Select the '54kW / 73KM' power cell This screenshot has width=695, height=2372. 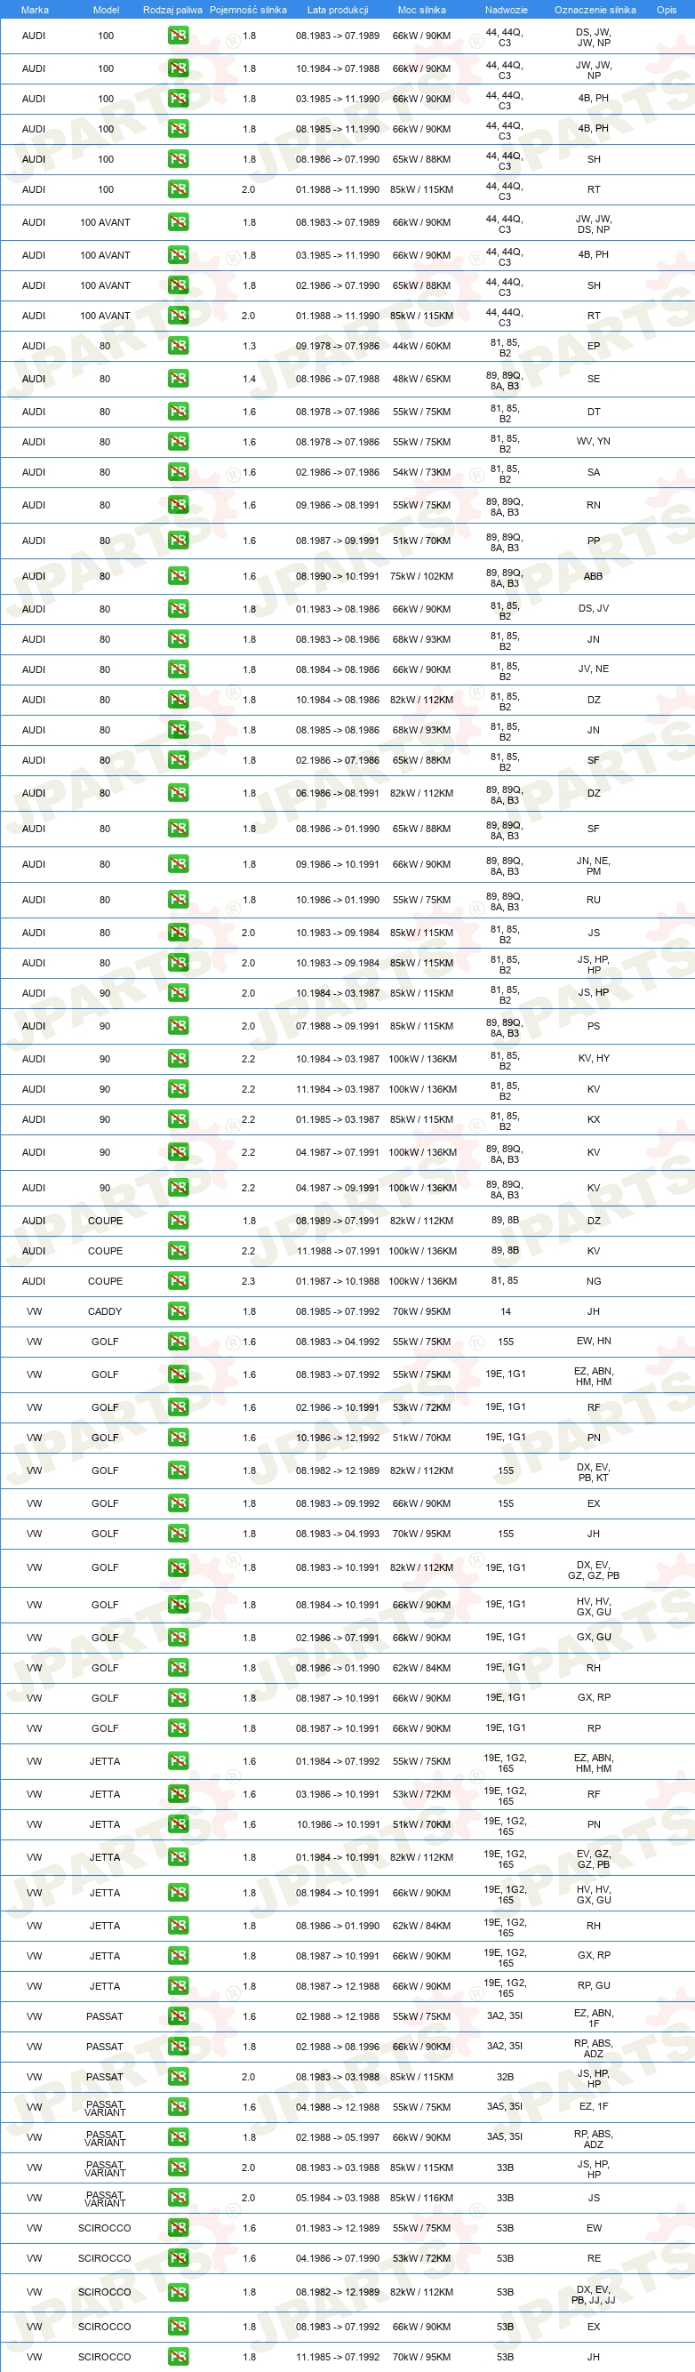point(421,472)
